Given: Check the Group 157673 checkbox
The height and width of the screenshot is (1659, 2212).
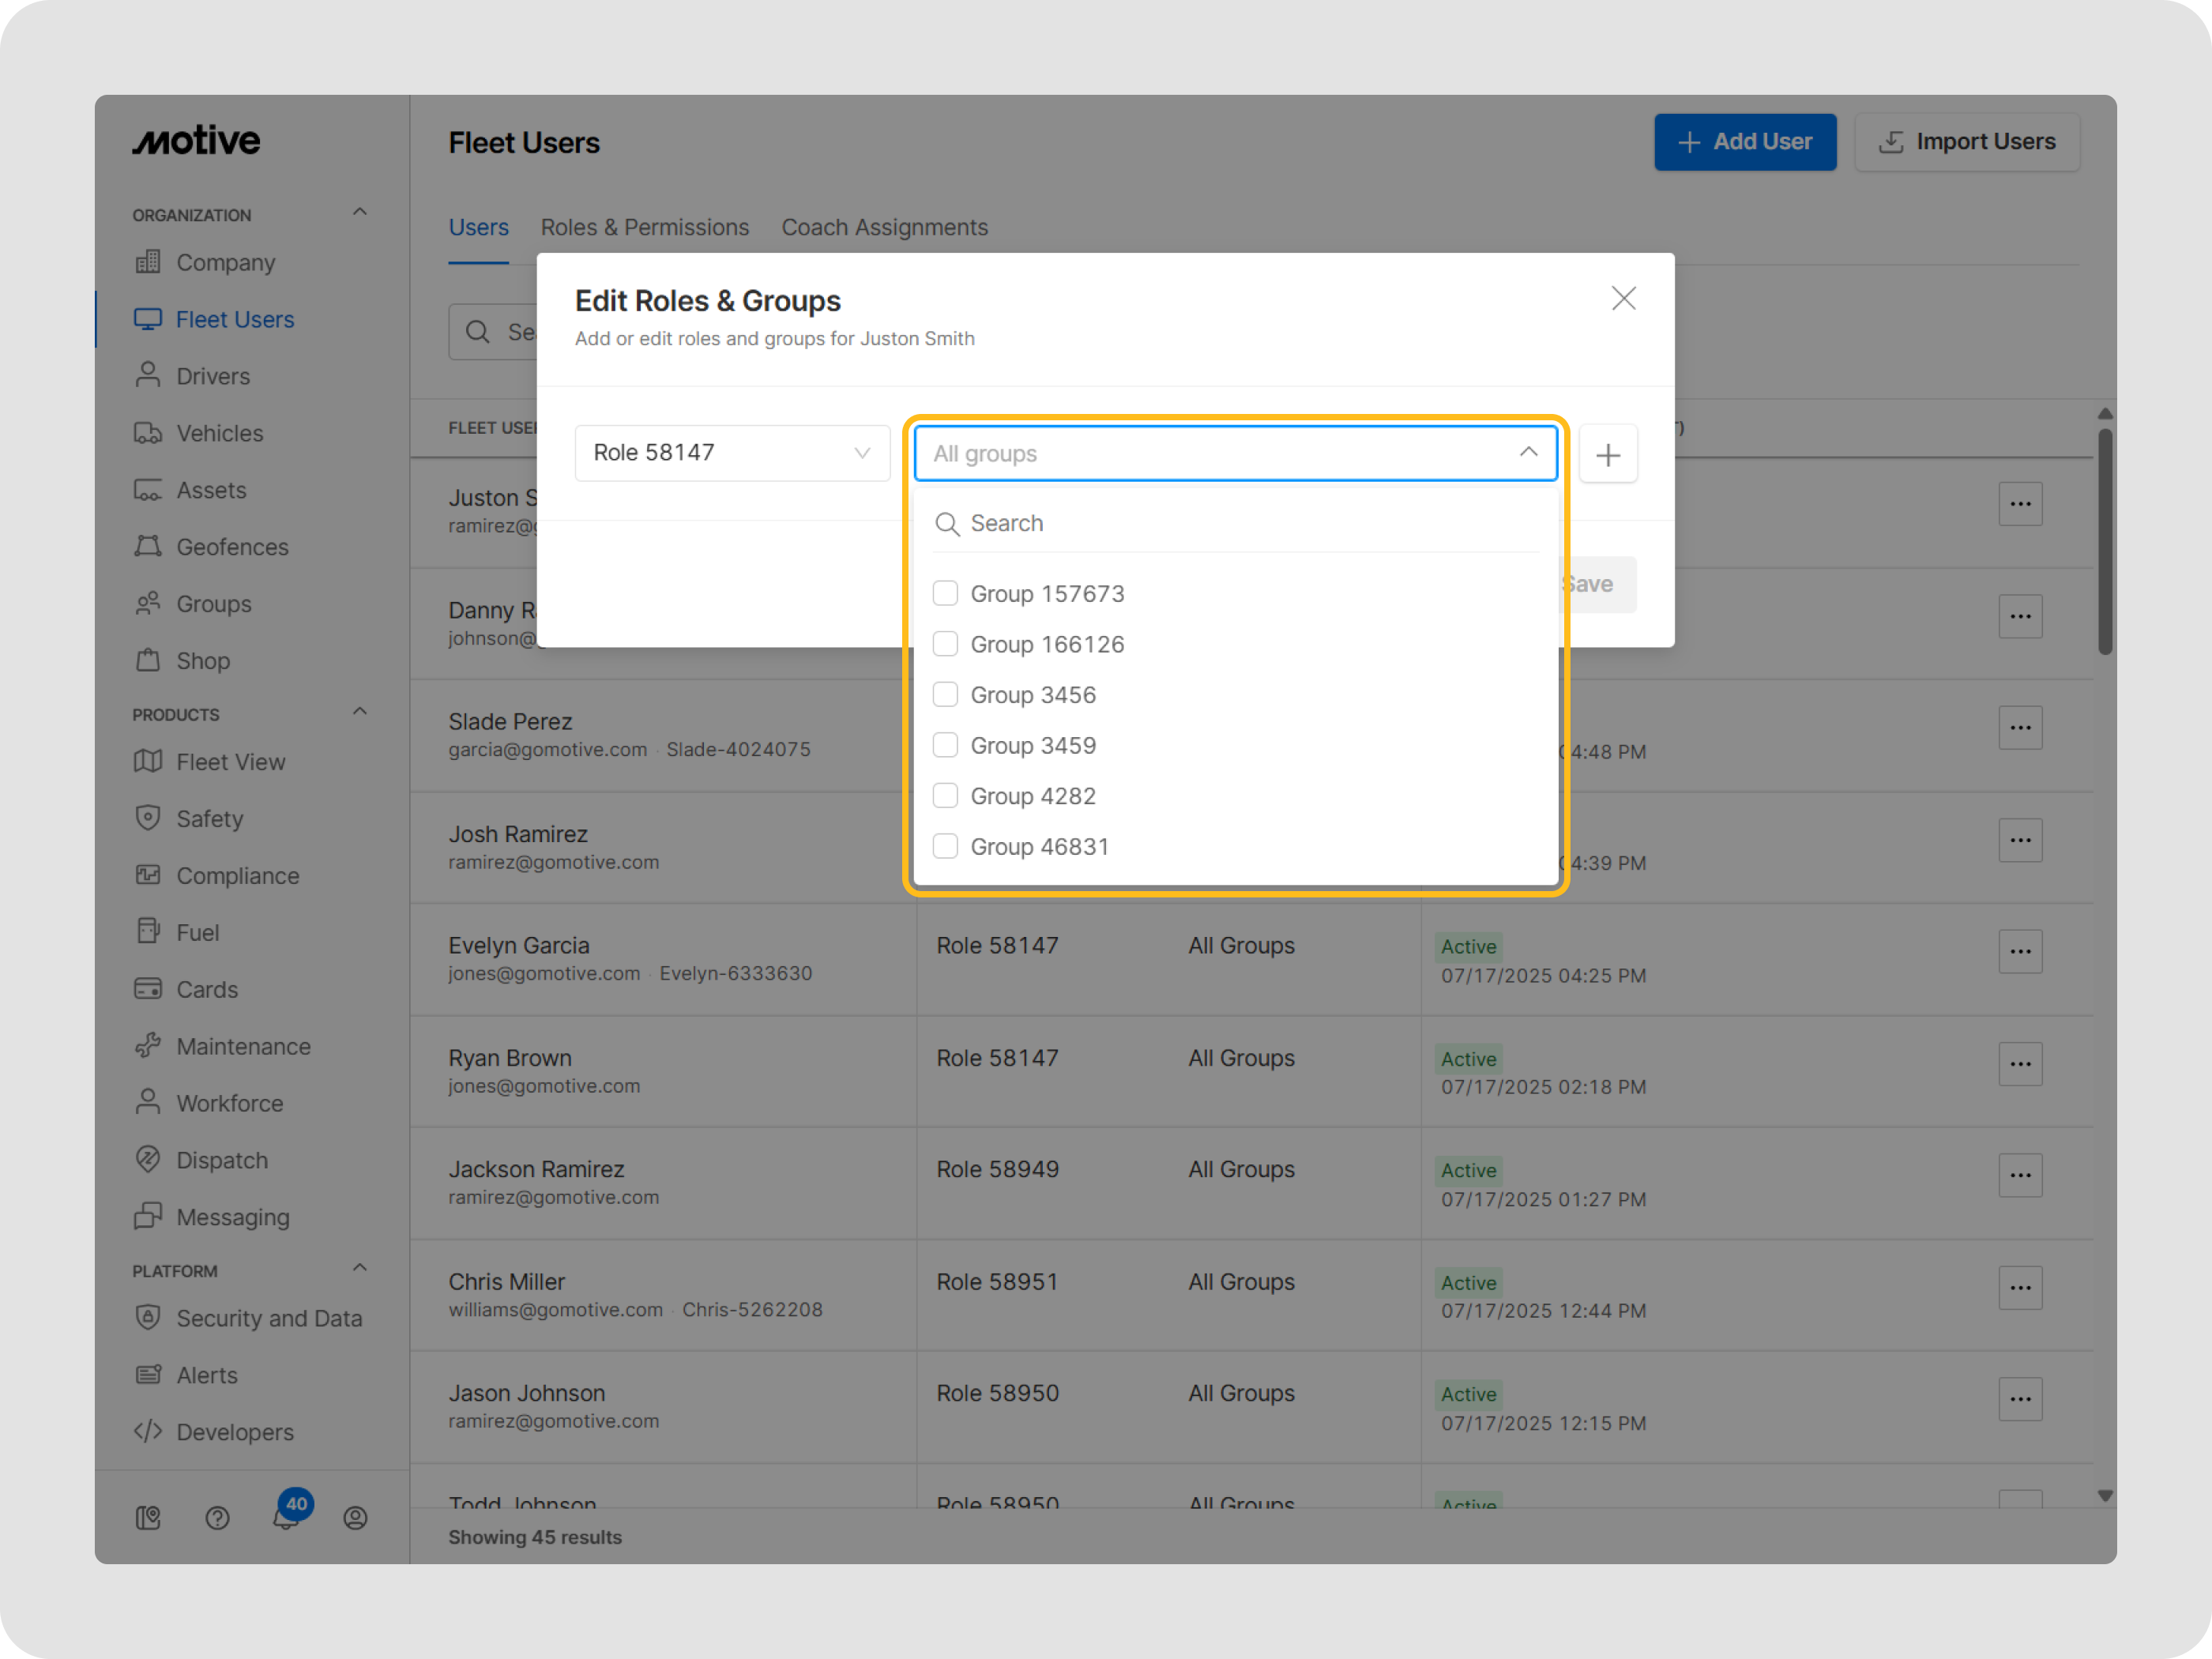Looking at the screenshot, I should click(944, 593).
